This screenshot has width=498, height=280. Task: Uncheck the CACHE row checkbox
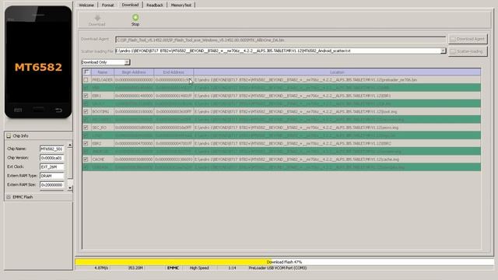(86, 159)
